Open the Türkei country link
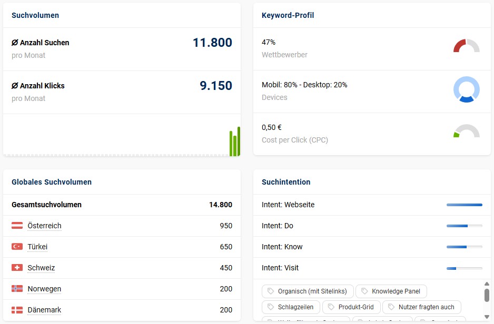494x324 pixels. 37,247
